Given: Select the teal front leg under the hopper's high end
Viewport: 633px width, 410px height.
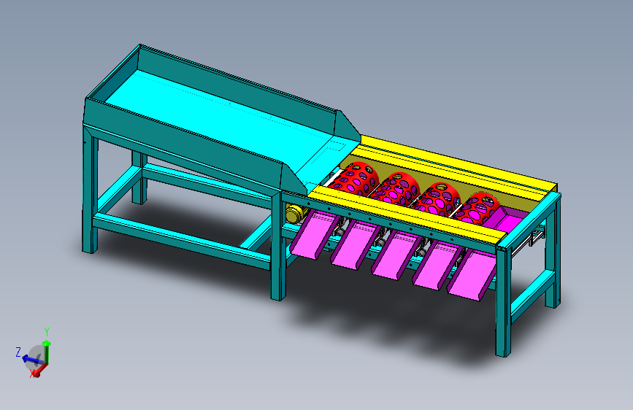Looking at the screenshot, I should pos(90,190).
